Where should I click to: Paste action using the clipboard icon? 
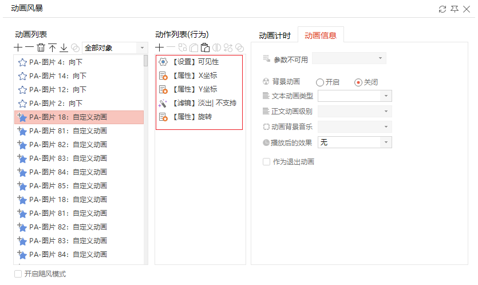click(x=205, y=47)
